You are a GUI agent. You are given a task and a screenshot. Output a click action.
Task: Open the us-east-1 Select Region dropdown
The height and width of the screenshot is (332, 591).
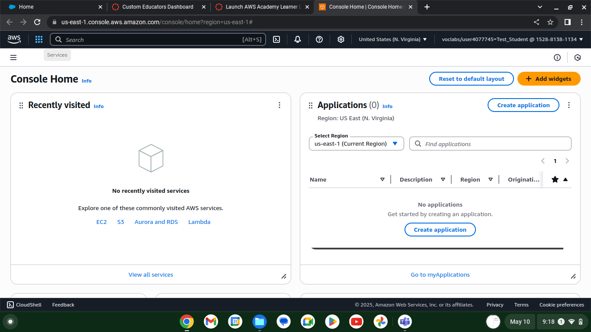[x=356, y=144]
